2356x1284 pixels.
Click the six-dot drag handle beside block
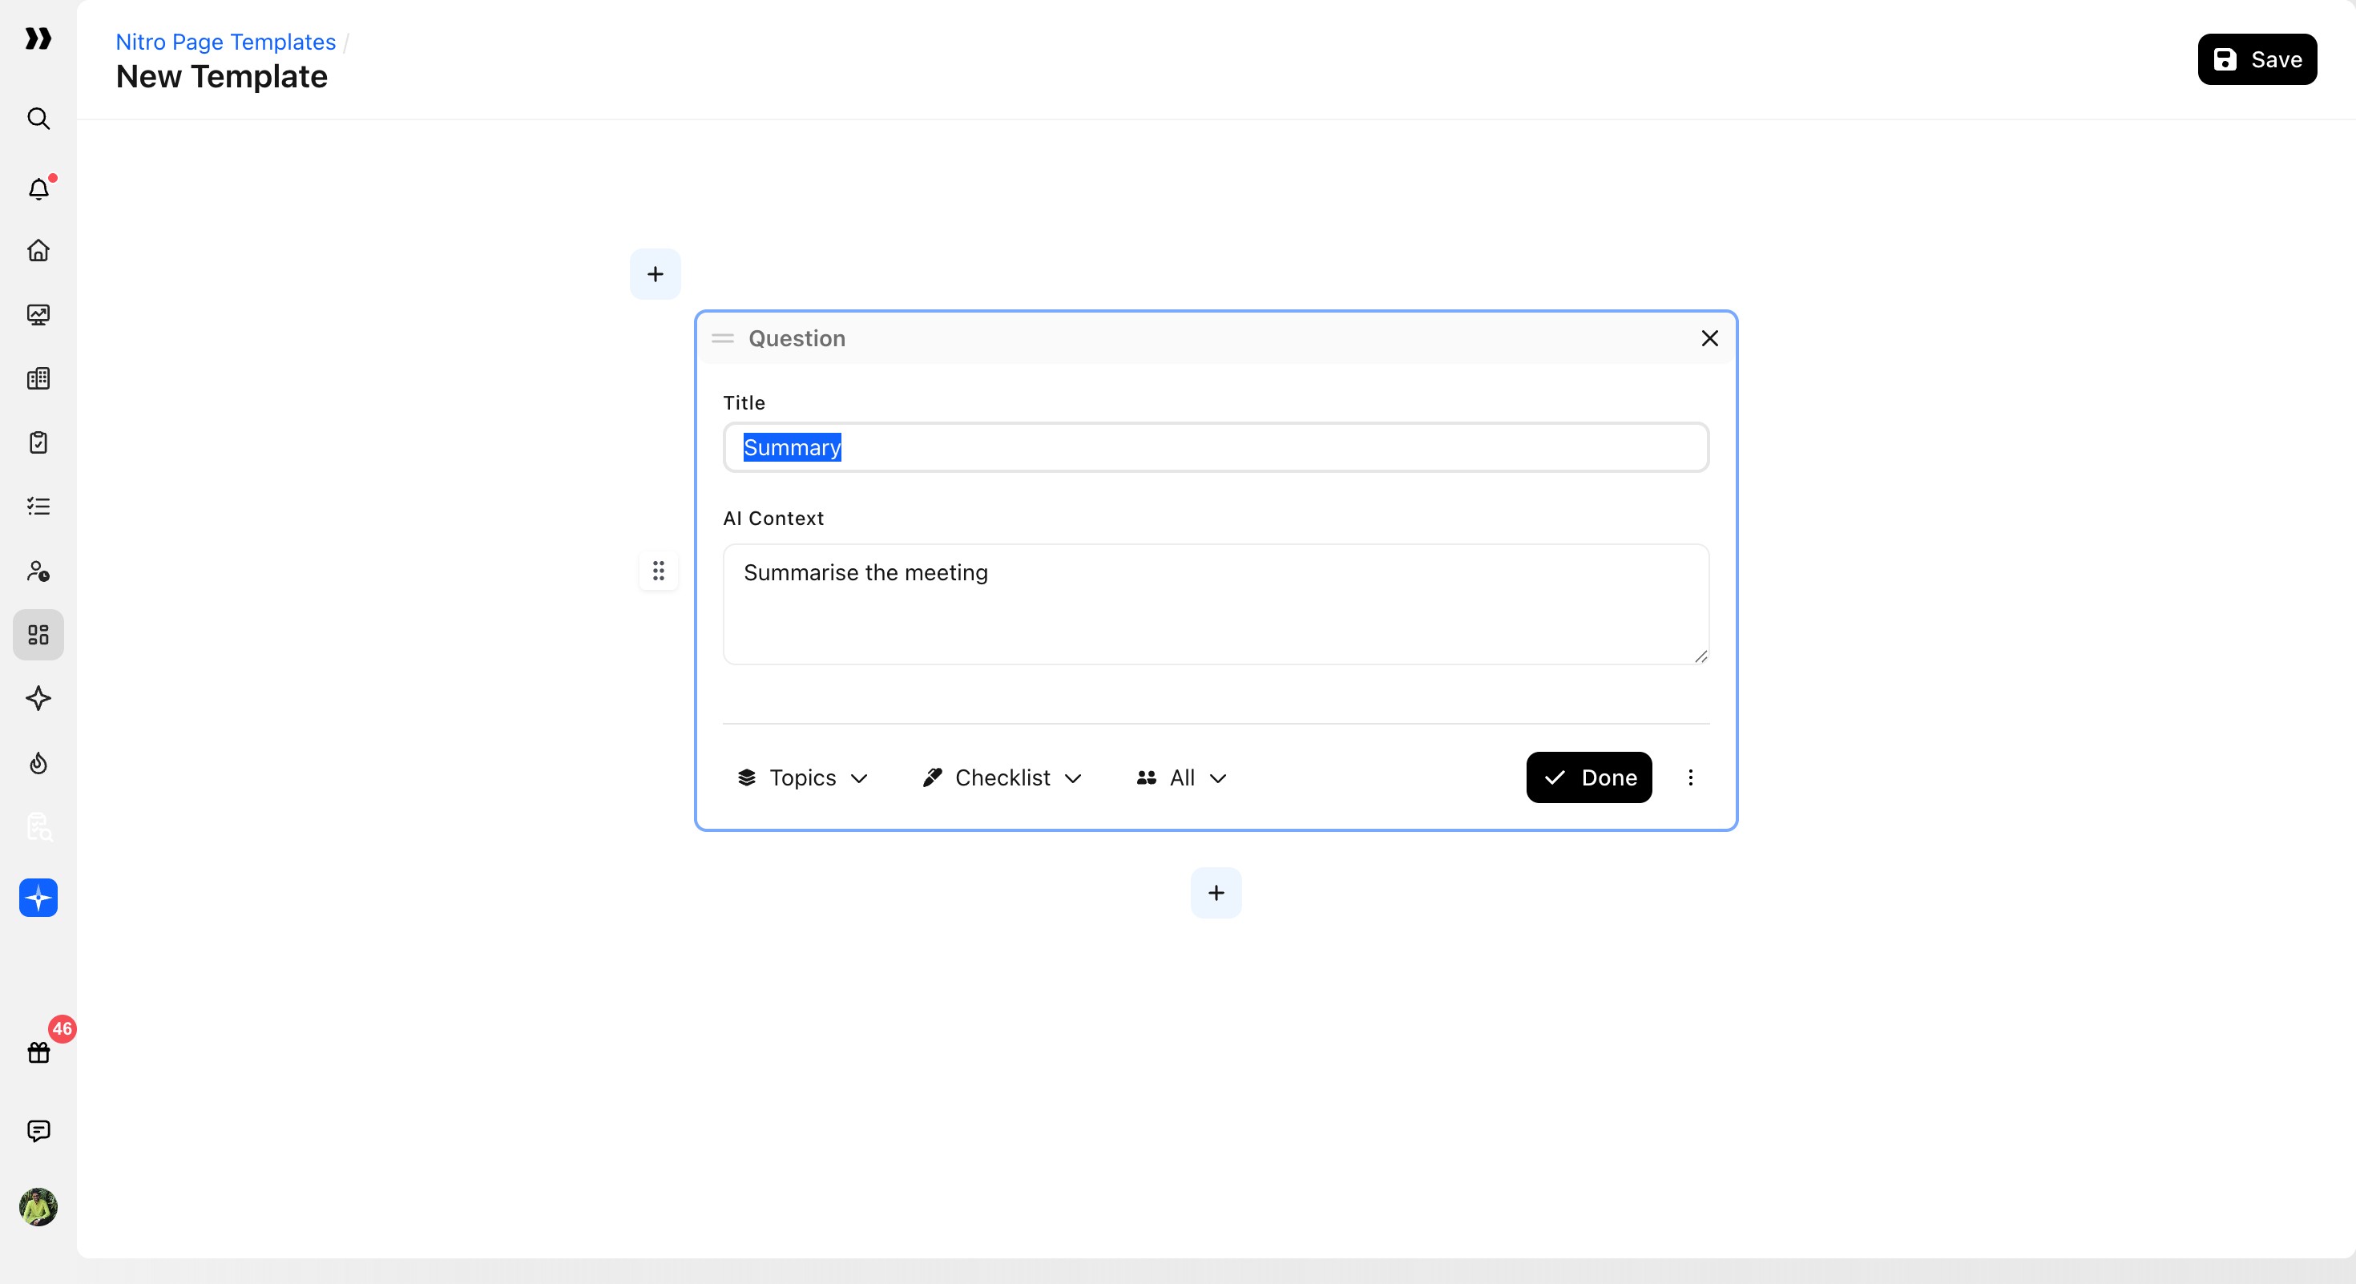[x=658, y=571]
